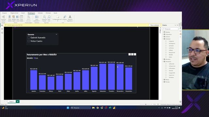Tick the Supervisor field checkbox
The height and width of the screenshot is (117, 209).
[166, 75]
